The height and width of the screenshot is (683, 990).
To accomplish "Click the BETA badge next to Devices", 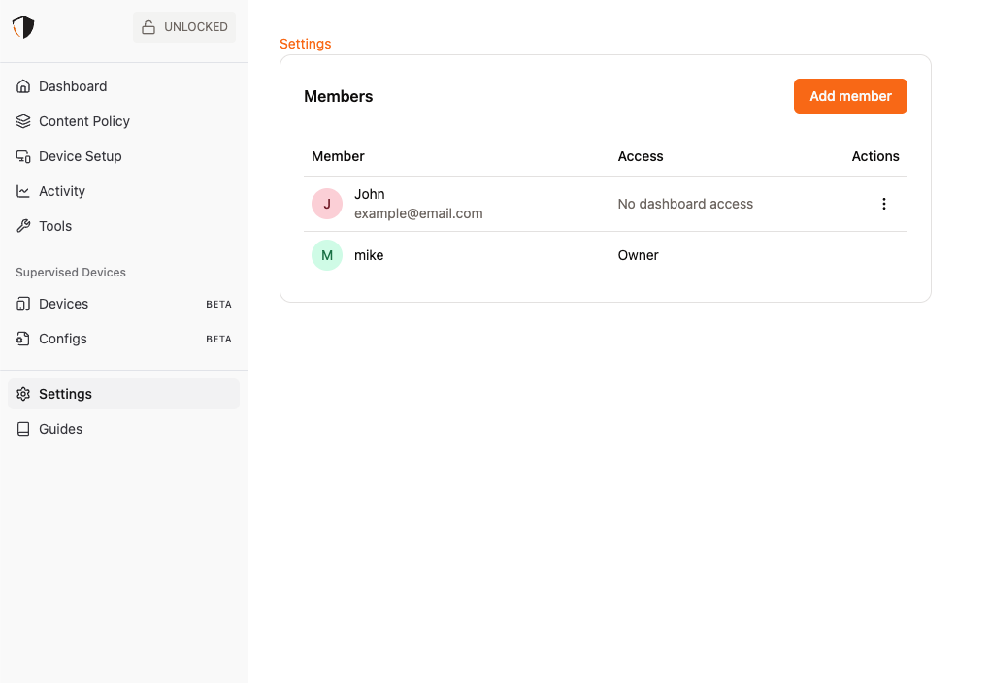I will [x=218, y=305].
